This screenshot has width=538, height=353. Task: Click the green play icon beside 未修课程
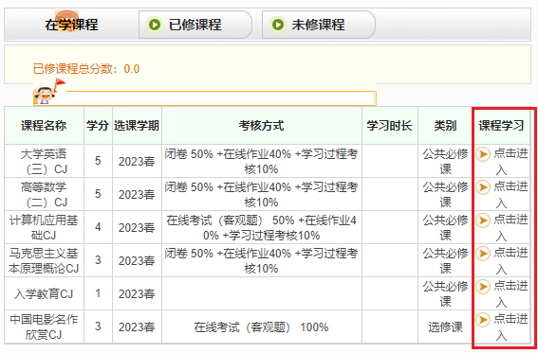[x=278, y=25]
